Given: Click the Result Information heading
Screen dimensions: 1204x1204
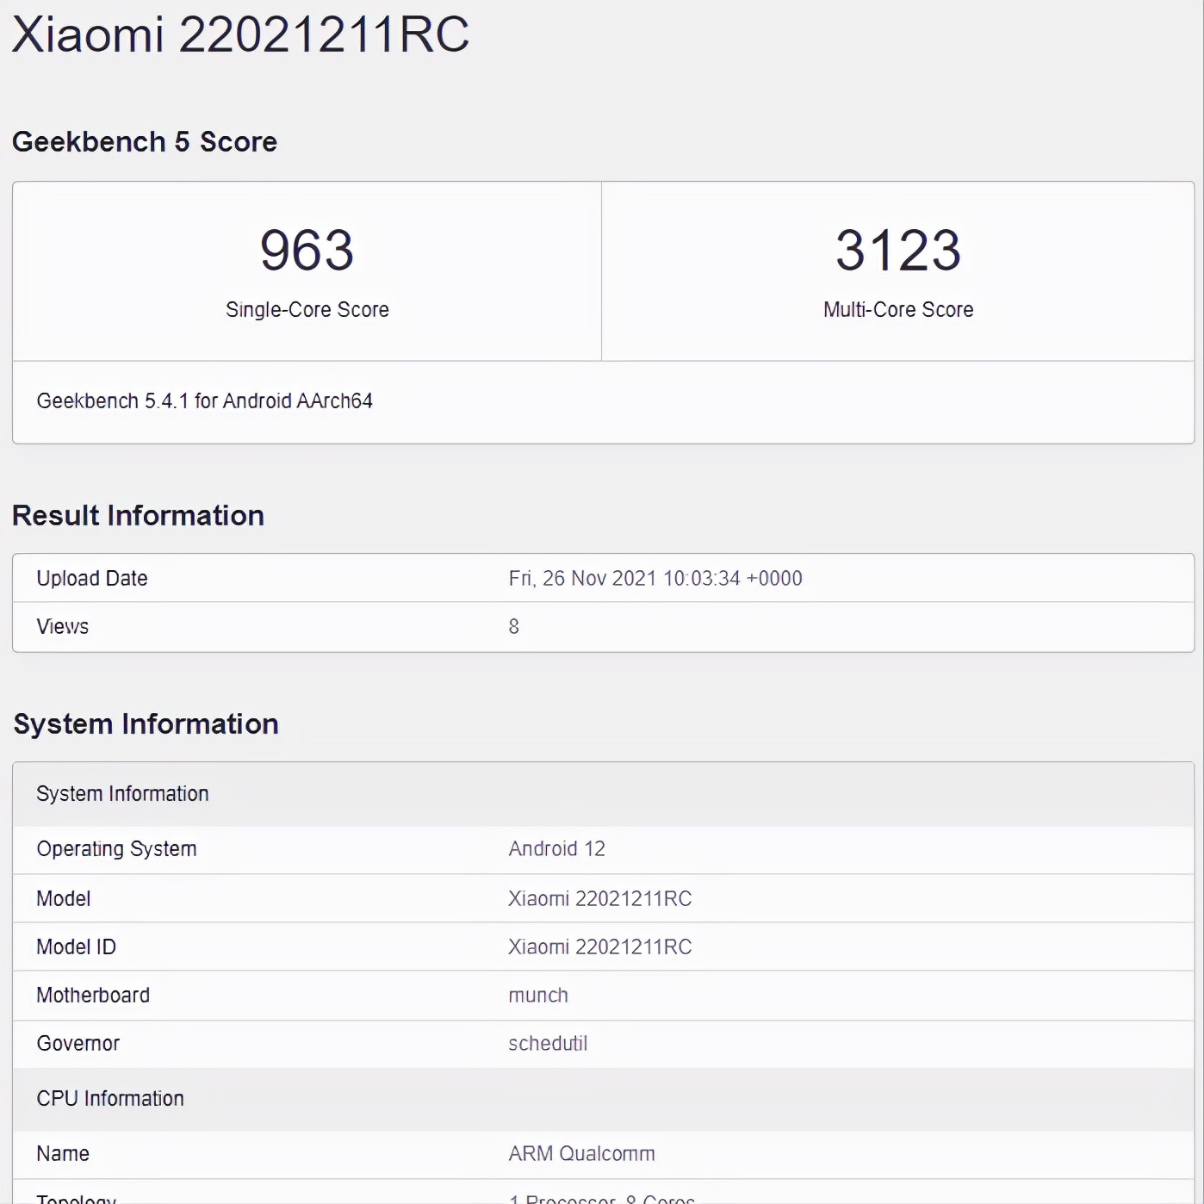Looking at the screenshot, I should click(138, 515).
